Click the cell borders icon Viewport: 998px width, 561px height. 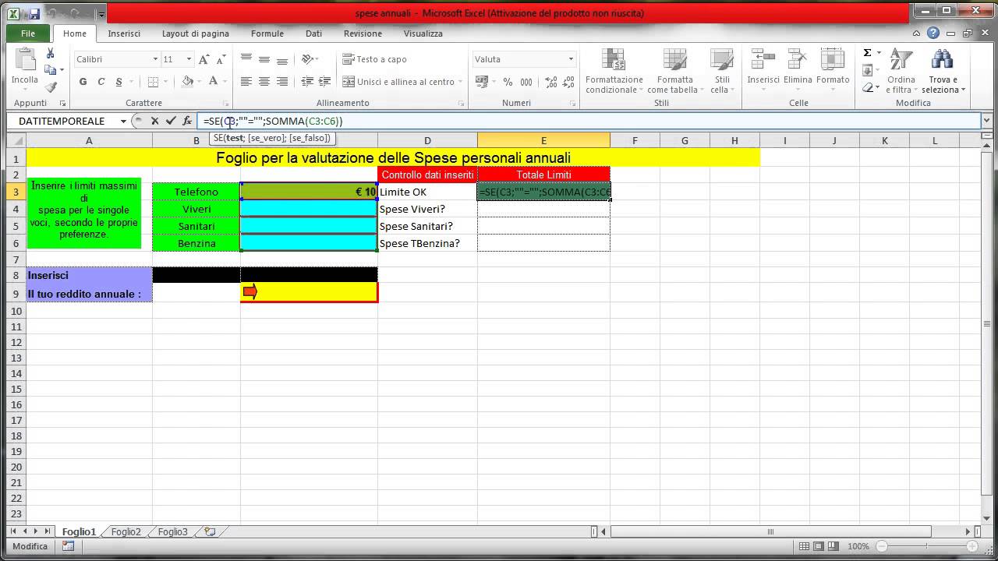click(153, 82)
